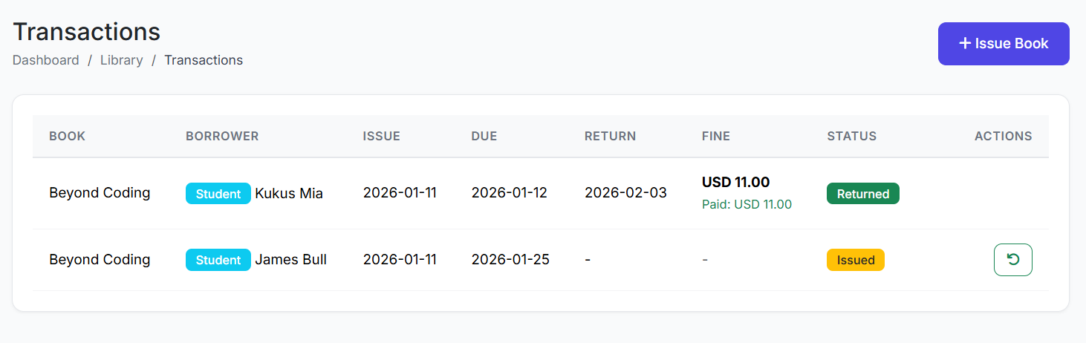Go to the Library breadcrumb link

point(121,60)
